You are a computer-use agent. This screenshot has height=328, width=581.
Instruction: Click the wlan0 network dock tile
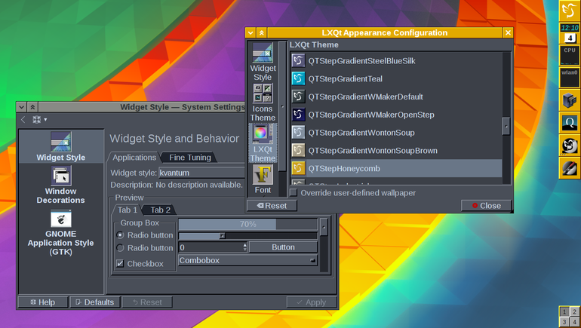[569, 78]
